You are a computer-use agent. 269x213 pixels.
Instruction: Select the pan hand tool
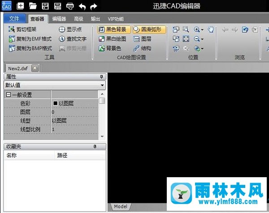[x=211, y=30]
